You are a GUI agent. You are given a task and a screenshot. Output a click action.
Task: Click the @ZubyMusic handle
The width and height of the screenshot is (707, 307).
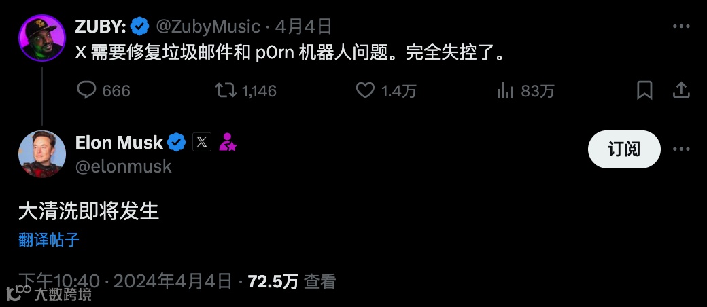point(208,27)
